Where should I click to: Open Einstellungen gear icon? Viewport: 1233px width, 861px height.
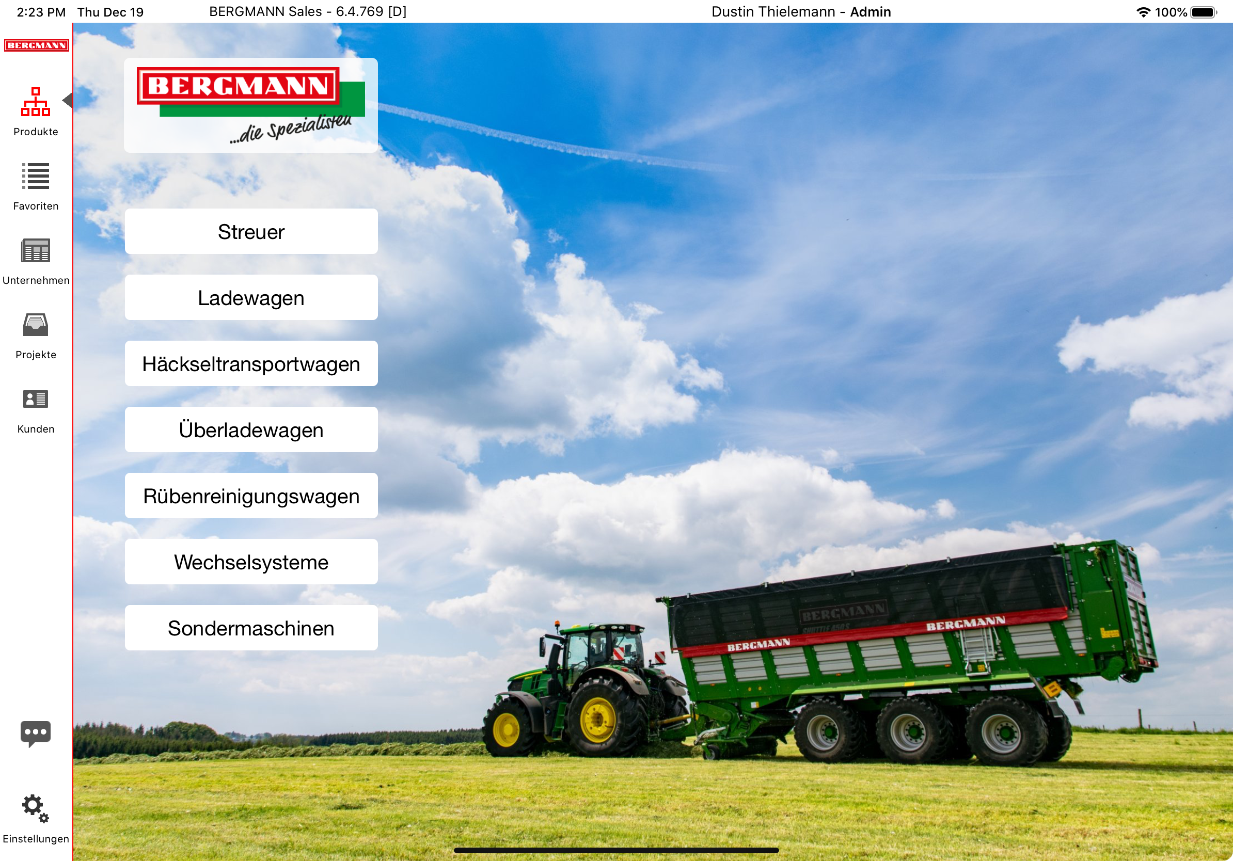(x=36, y=808)
